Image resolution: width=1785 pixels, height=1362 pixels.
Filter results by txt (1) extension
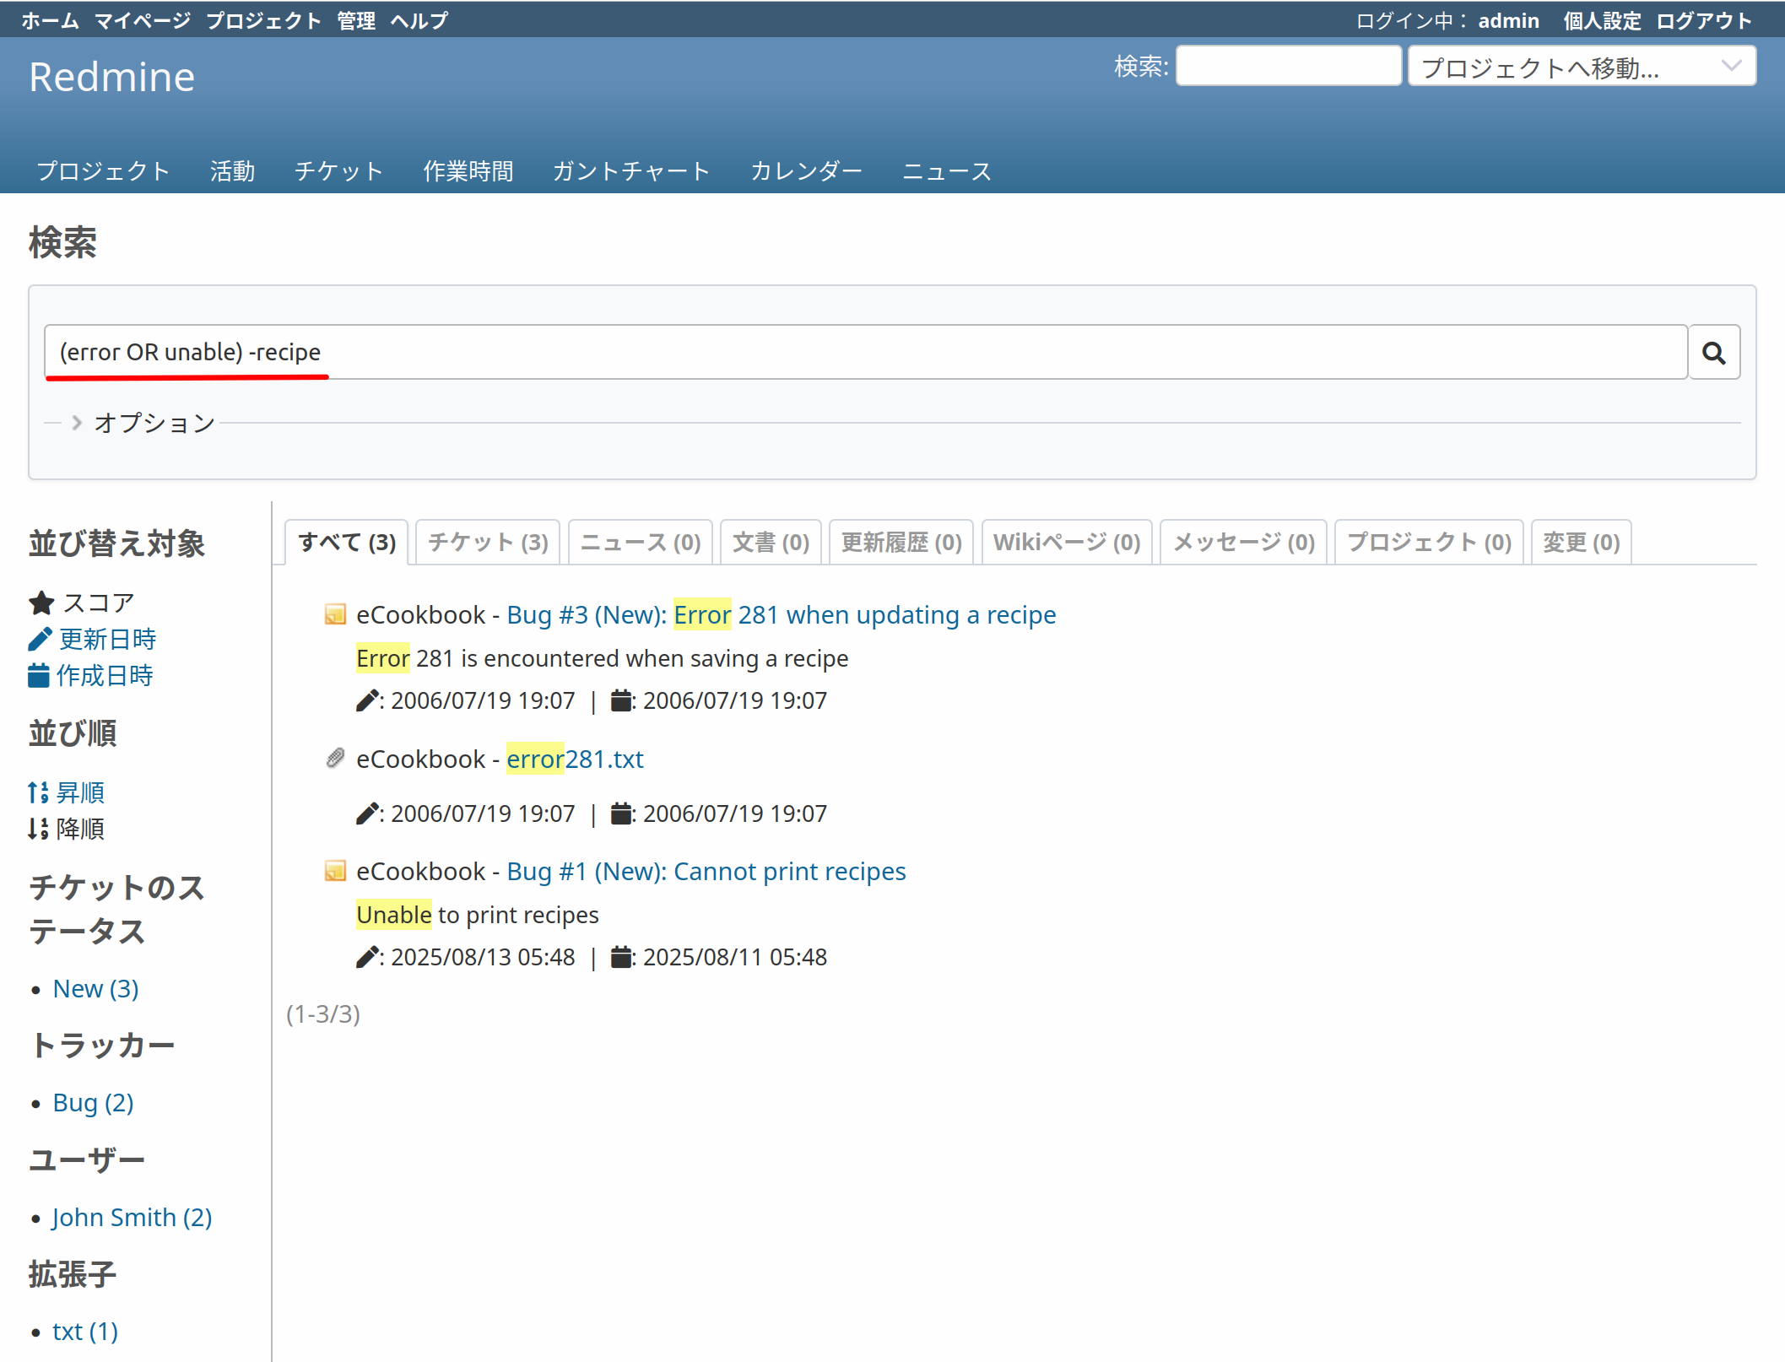tap(84, 1331)
